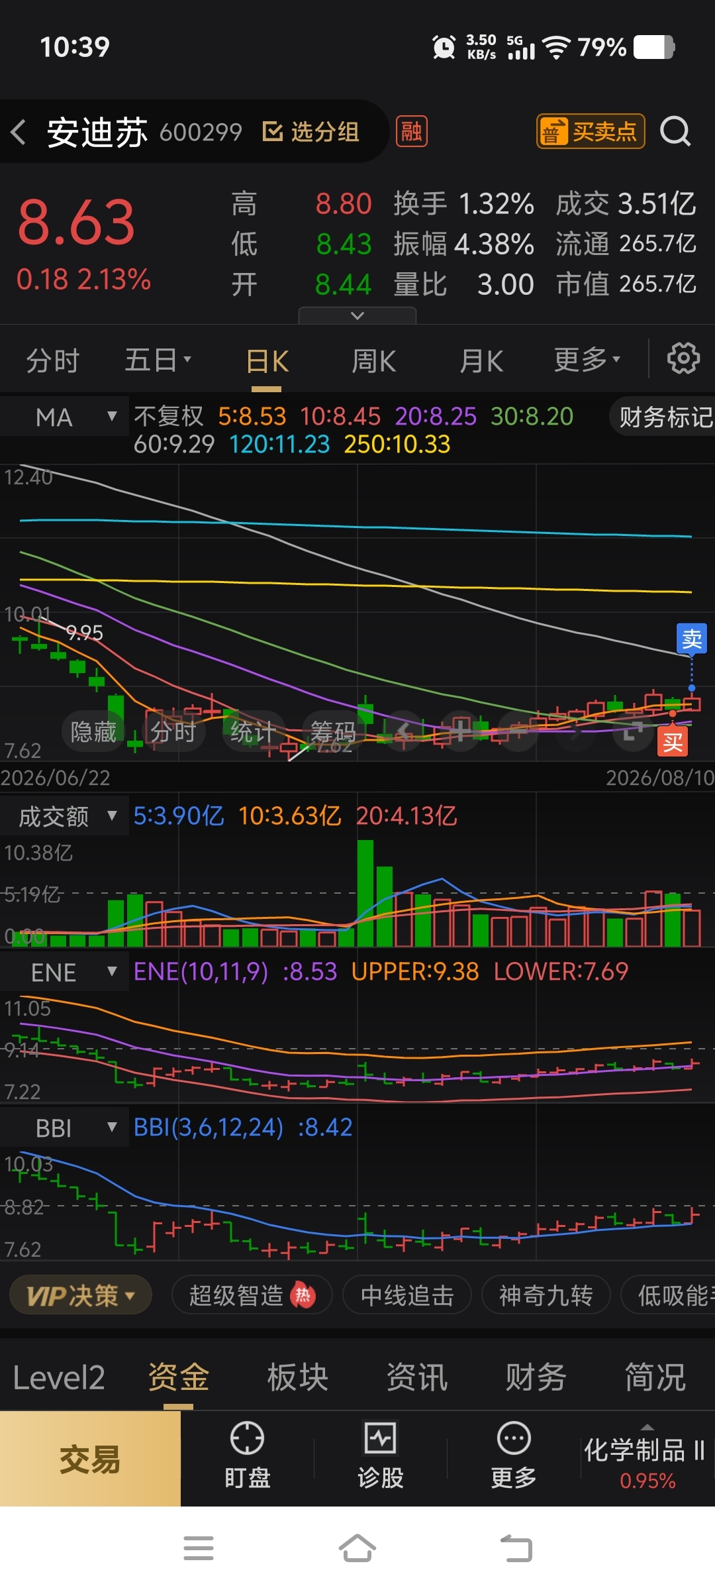Image resolution: width=715 pixels, height=1590 pixels.
Task: Go back using the top-left arrow
Action: (19, 132)
